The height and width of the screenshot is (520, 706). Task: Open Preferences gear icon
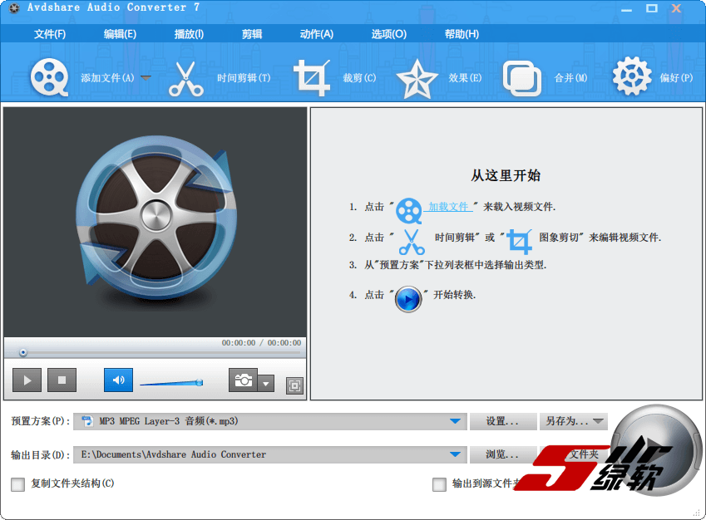coord(631,78)
